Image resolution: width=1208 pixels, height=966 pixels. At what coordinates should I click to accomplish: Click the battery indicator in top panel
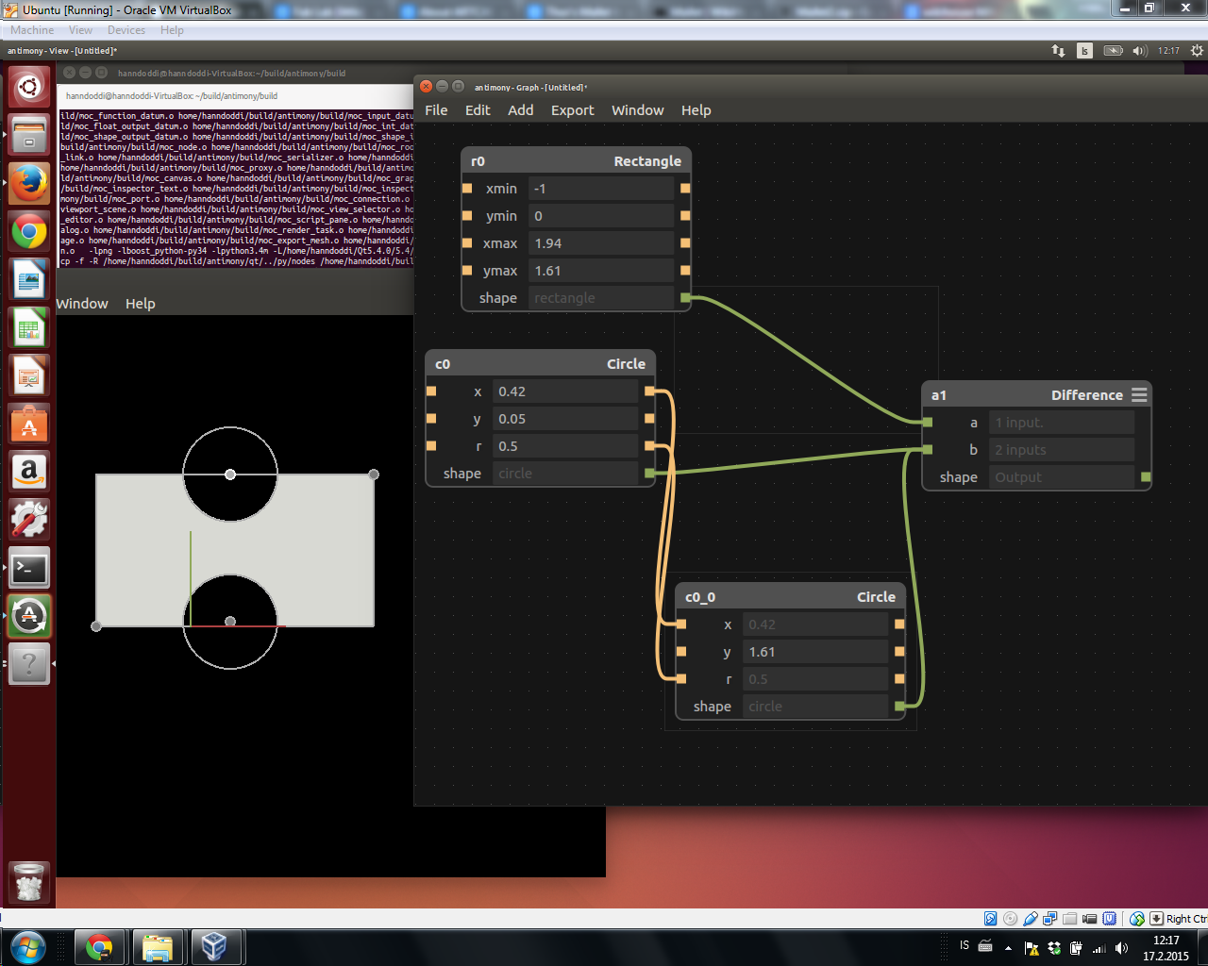pos(1114,51)
